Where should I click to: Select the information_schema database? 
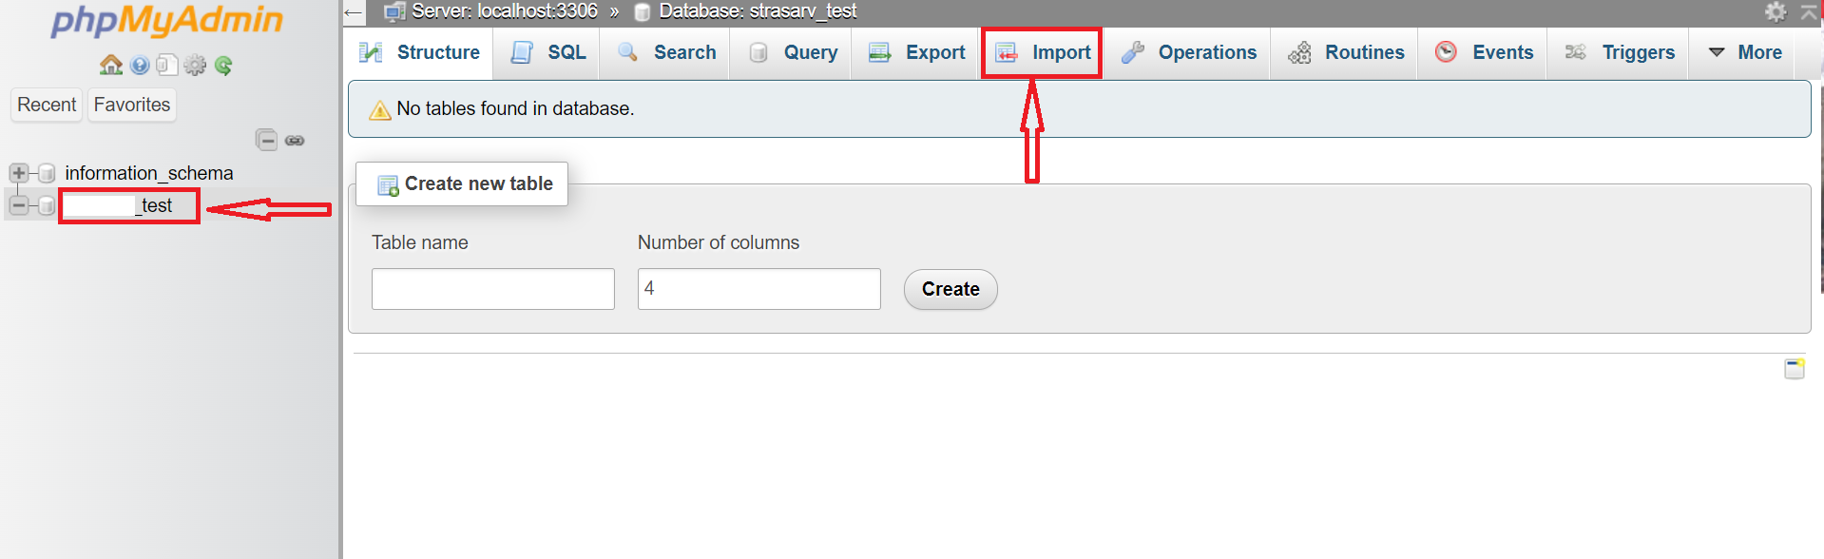149,173
